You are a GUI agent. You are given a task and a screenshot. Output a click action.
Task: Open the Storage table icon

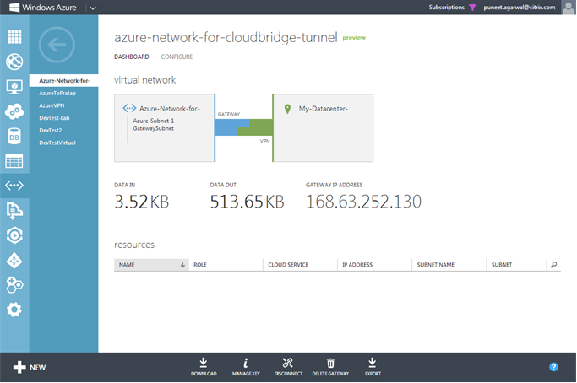coord(14,161)
